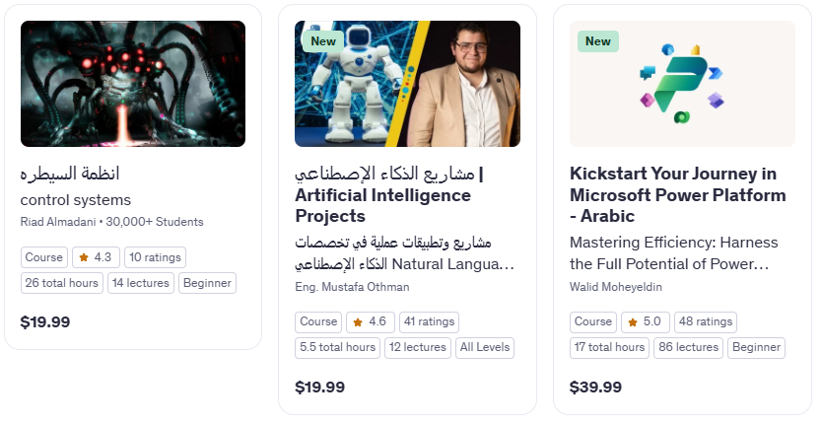Viewport: 822px width, 424px height.
Task: Click the Power Platform logo icon
Action: [681, 84]
